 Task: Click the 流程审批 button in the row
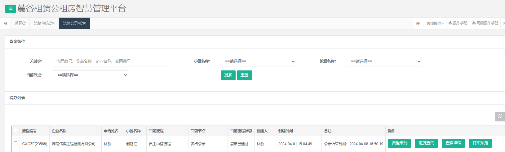coord(399,143)
